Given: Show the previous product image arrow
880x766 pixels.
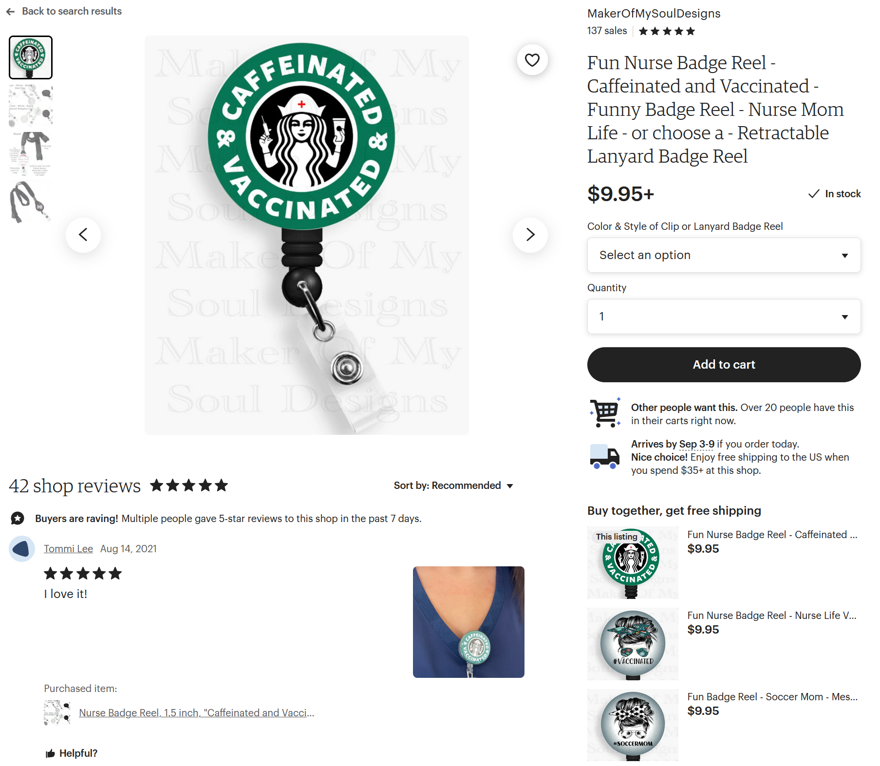Looking at the screenshot, I should (83, 235).
